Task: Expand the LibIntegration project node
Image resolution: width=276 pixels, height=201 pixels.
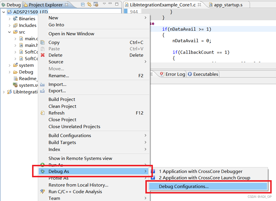Action: tap(3, 92)
